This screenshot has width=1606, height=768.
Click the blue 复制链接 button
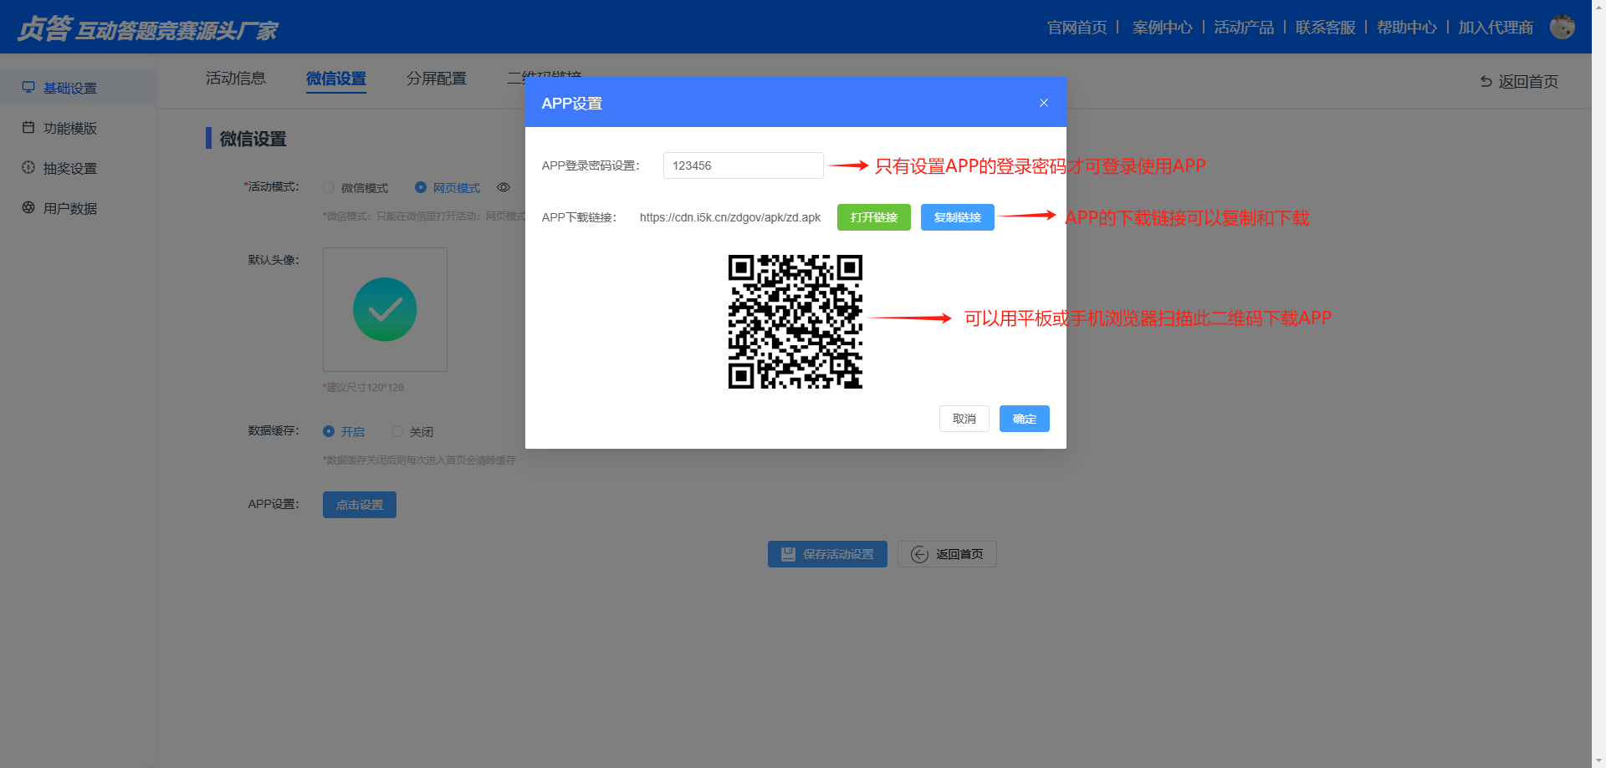coord(958,217)
